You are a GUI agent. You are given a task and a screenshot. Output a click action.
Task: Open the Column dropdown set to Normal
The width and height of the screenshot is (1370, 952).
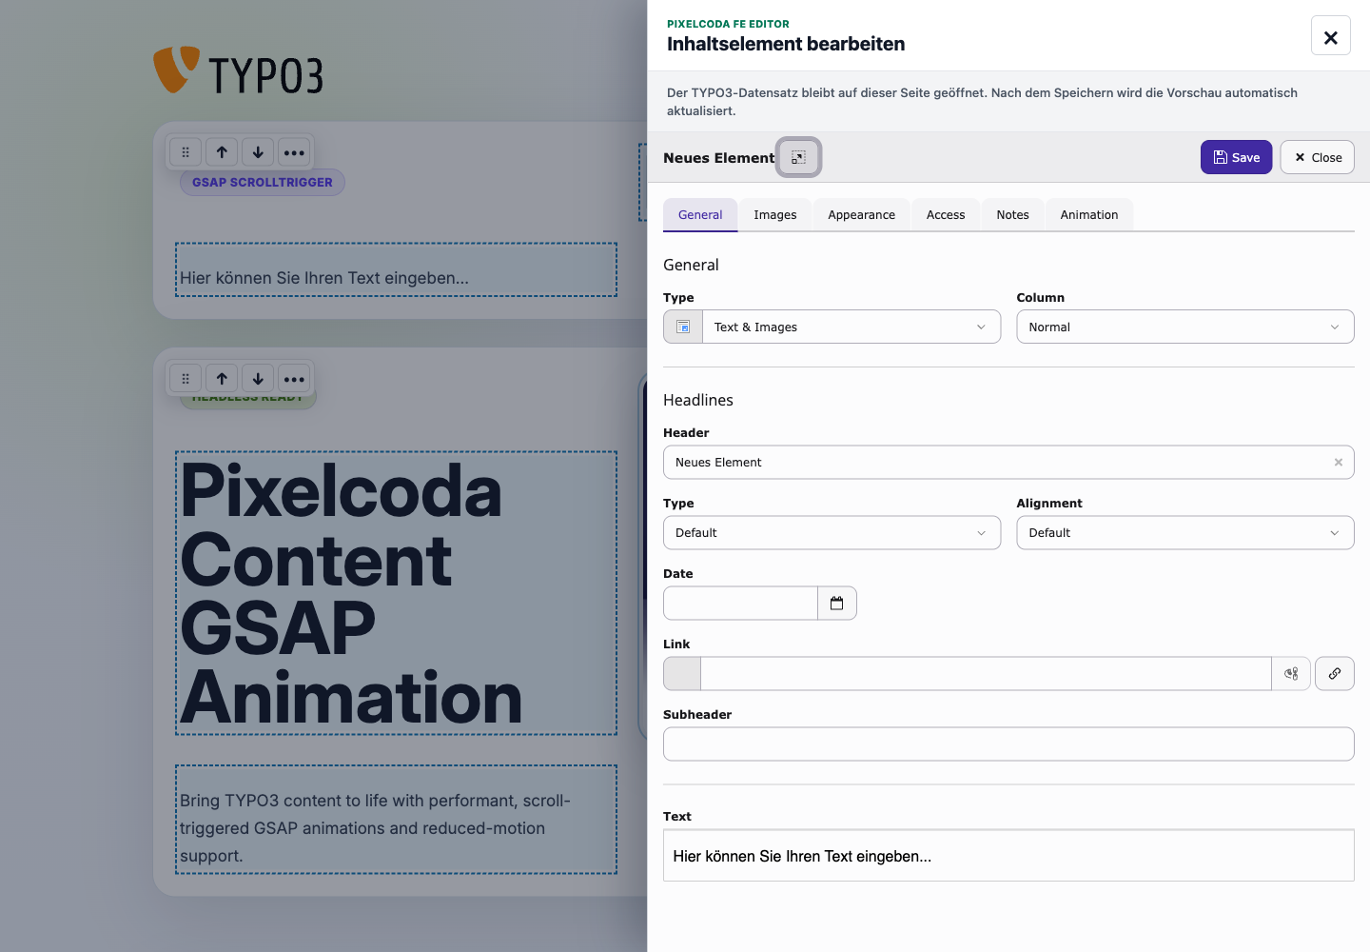(1185, 327)
